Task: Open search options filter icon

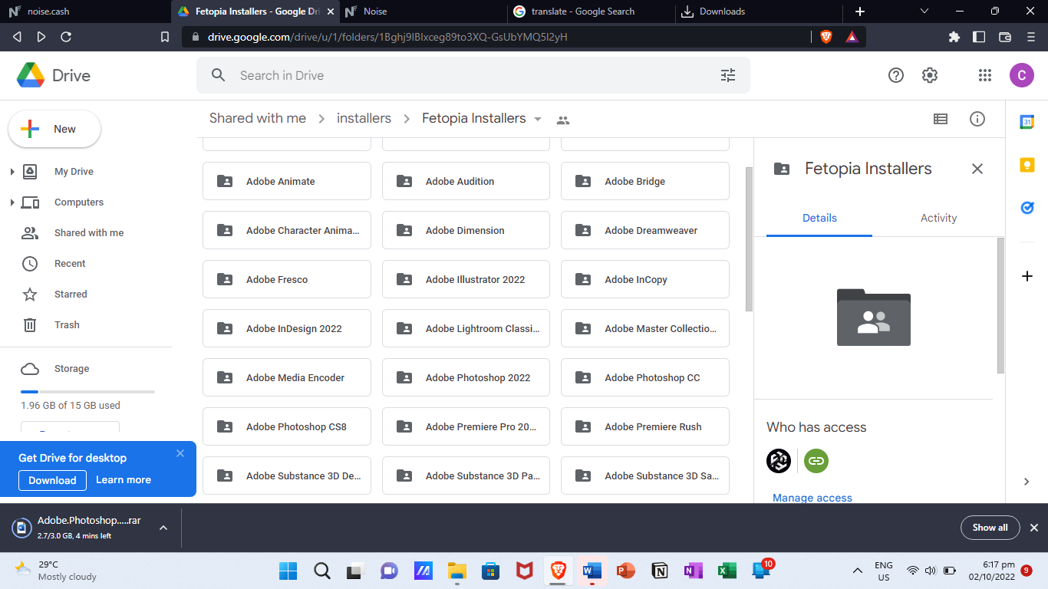Action: [x=728, y=75]
